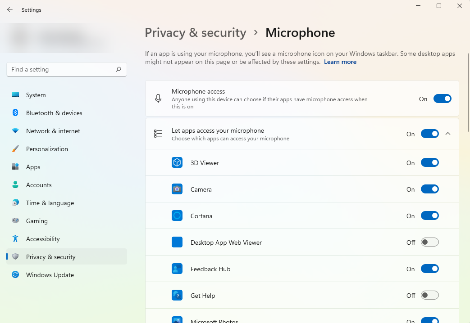Collapse the Let apps access list
470x323 pixels.
448,134
